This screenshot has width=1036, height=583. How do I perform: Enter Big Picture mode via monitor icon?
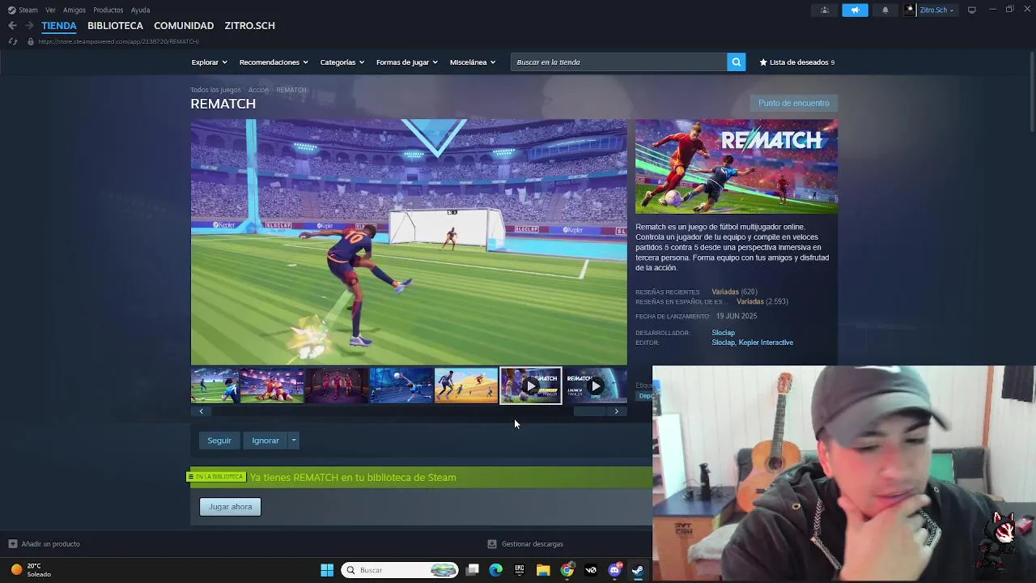coord(971,10)
